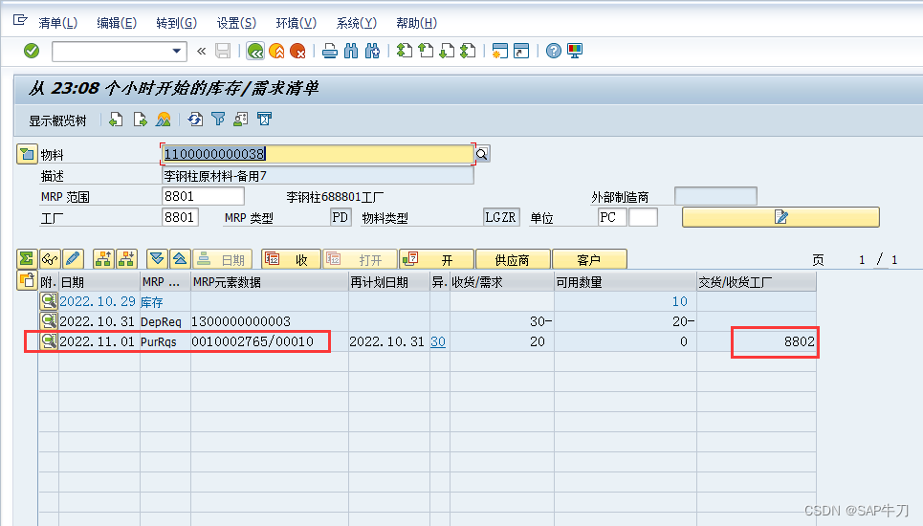
Task: Click the Customize Local Layout monitor icon
Action: pyautogui.click(x=575, y=52)
